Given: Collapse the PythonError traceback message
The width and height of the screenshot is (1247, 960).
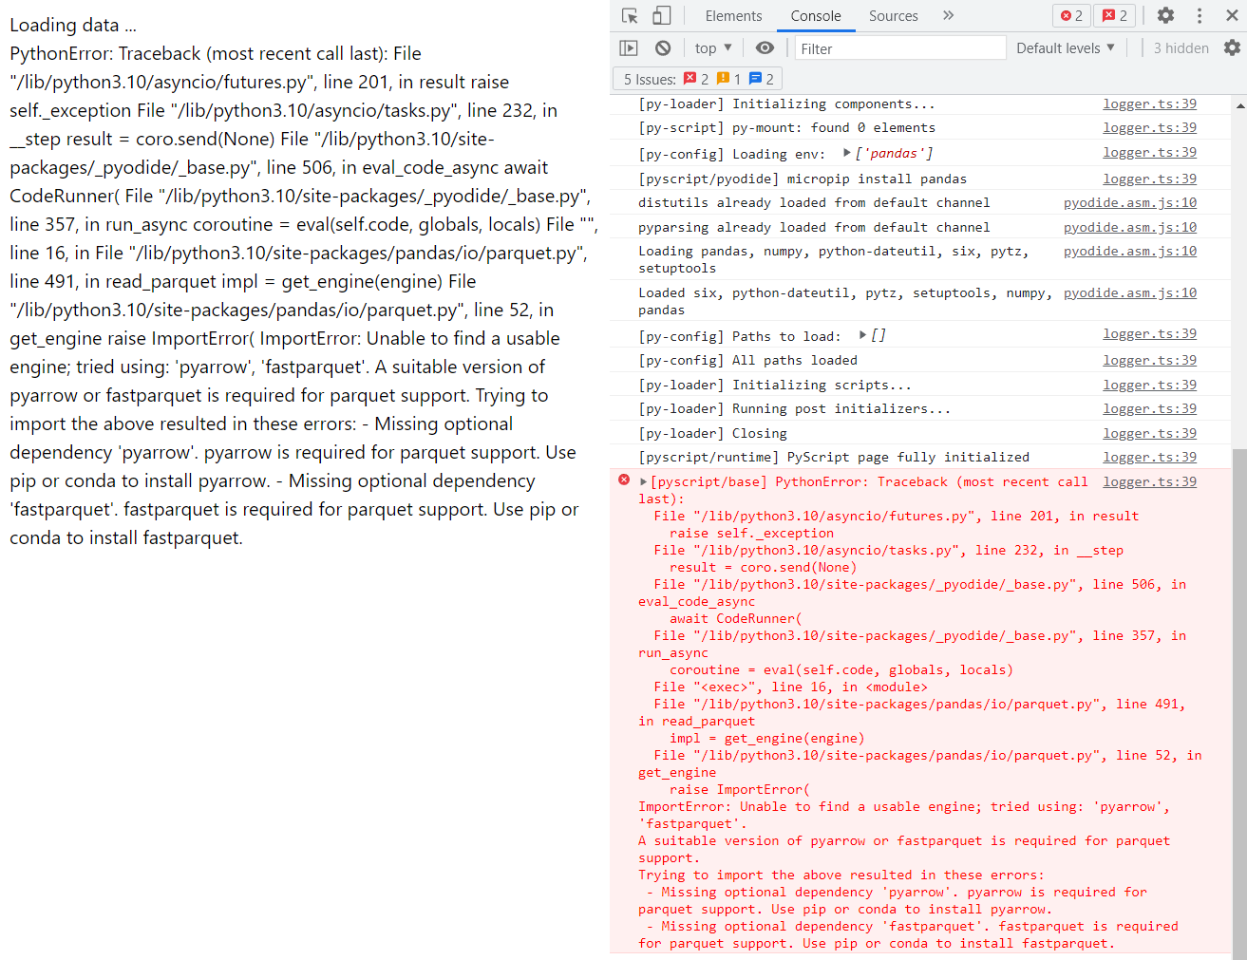Looking at the screenshot, I should 644,482.
